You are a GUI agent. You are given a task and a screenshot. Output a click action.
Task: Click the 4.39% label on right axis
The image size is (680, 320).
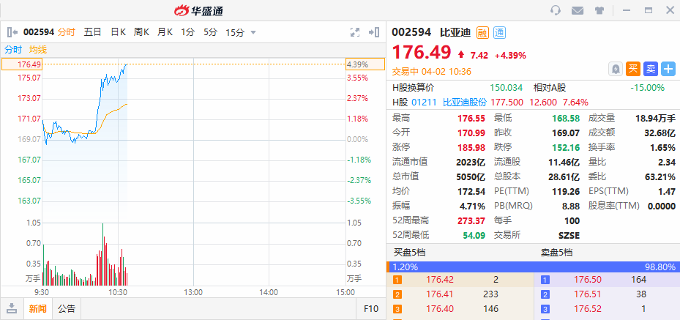tap(365, 64)
